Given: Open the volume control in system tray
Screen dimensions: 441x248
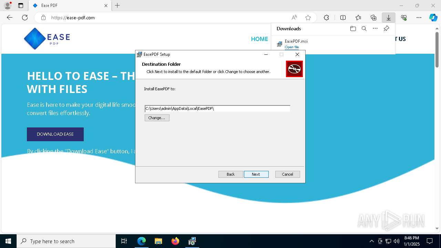Looking at the screenshot, I should point(397,241).
